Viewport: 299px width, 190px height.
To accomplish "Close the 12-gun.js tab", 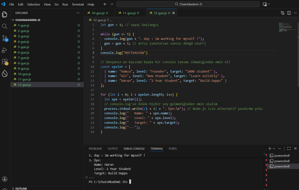I will (x=174, y=13).
